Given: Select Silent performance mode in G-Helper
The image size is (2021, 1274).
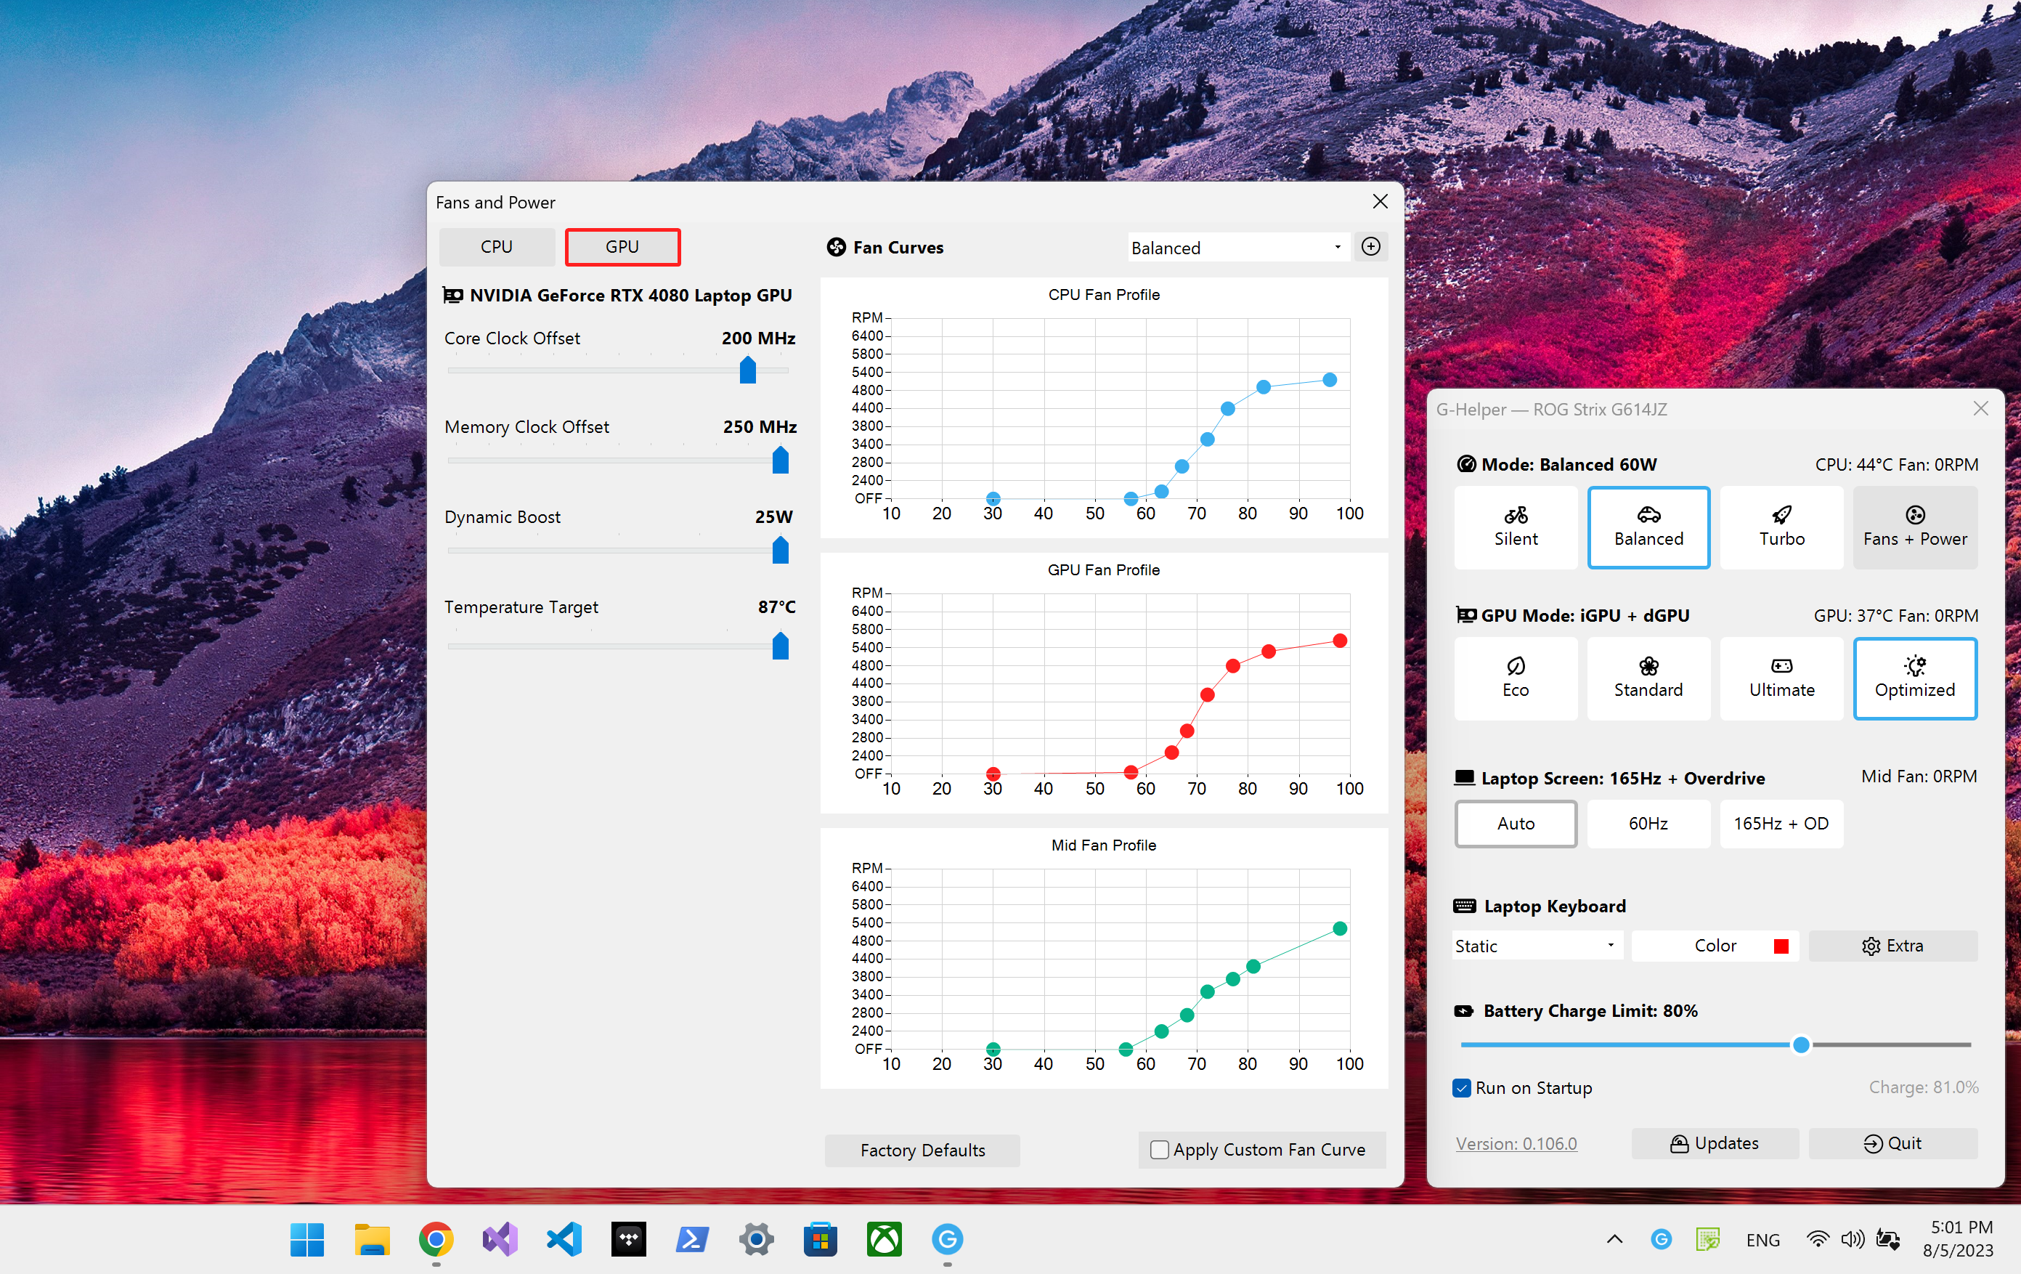Looking at the screenshot, I should (x=1515, y=527).
